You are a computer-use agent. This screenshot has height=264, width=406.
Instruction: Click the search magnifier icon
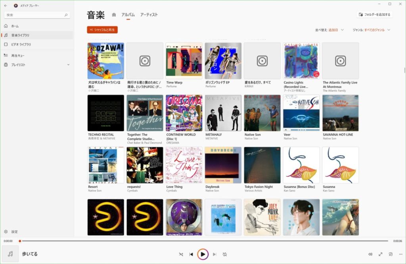(66, 15)
